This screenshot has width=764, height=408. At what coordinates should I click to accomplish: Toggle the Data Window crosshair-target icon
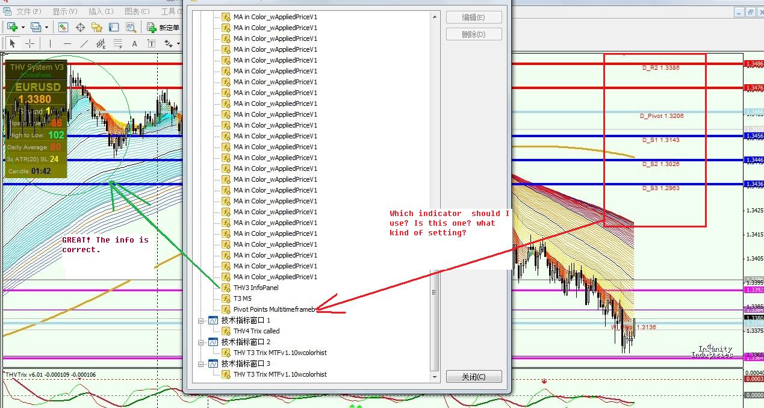click(80, 27)
